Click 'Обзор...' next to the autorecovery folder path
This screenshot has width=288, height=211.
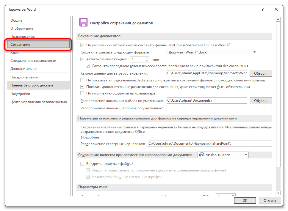(261, 73)
